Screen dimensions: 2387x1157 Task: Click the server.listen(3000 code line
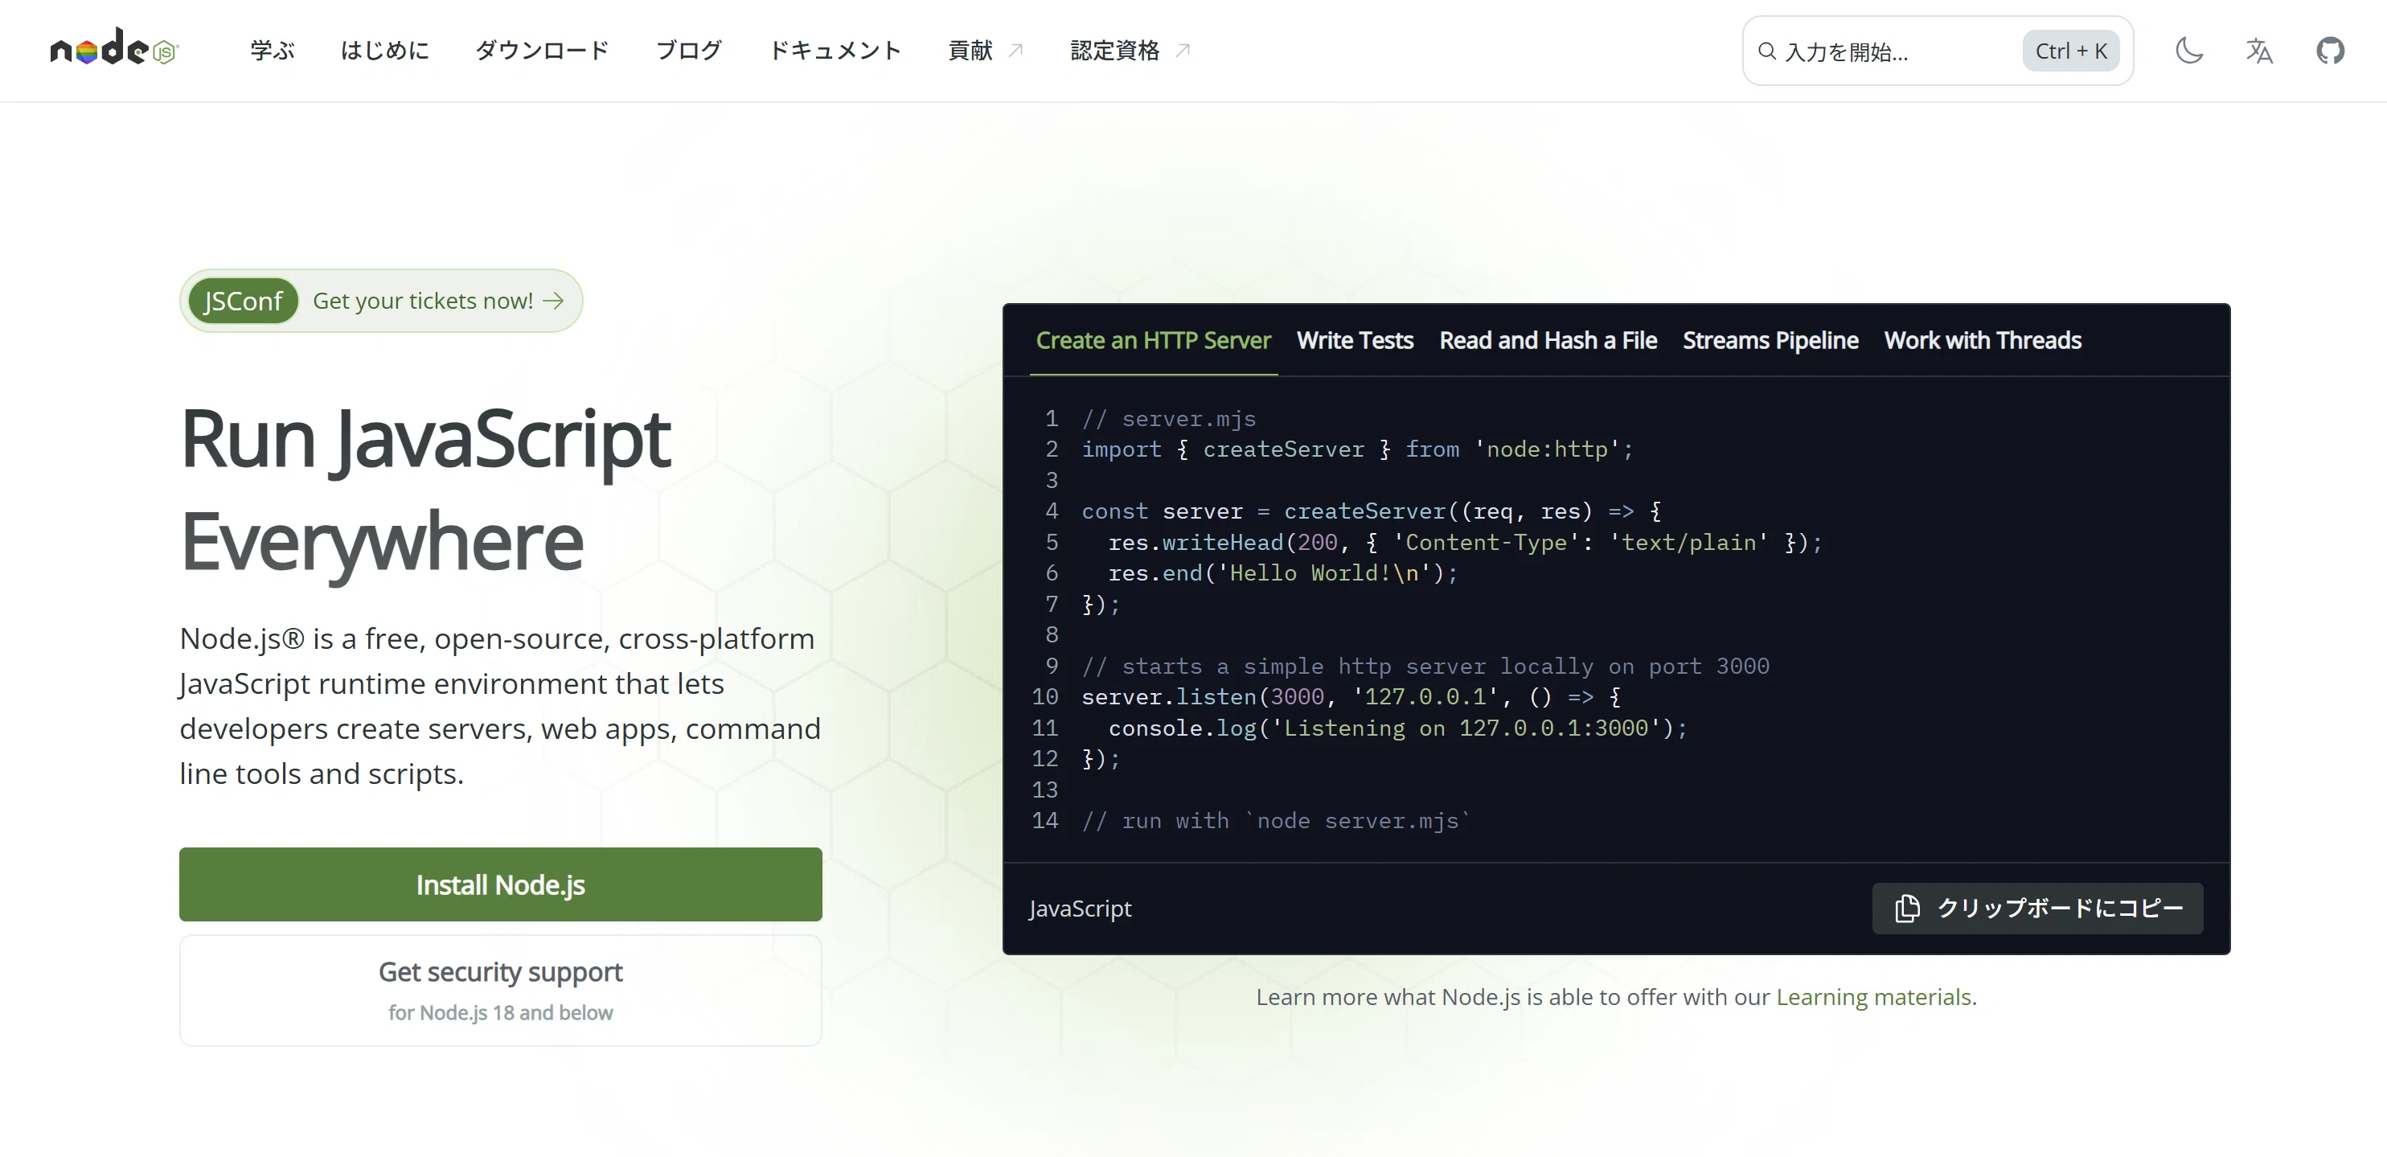click(x=1351, y=696)
